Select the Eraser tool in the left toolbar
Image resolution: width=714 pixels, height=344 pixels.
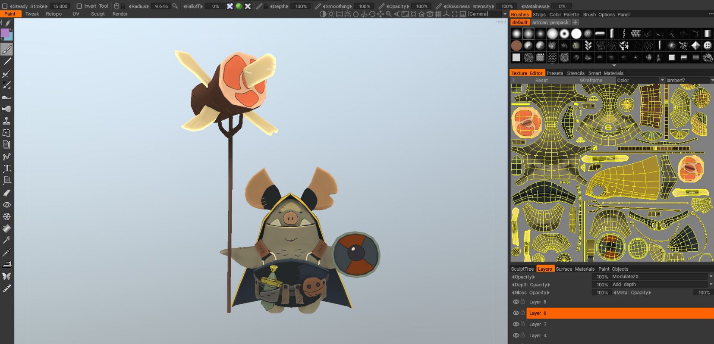coord(7,193)
